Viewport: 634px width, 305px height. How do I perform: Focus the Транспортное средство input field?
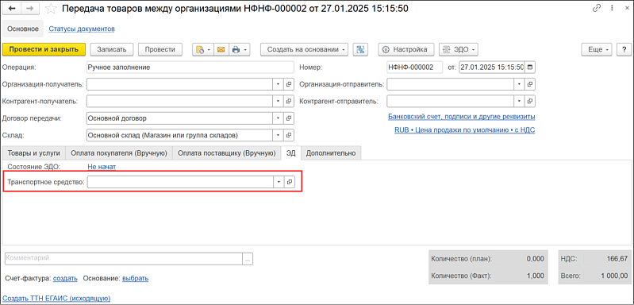point(180,182)
